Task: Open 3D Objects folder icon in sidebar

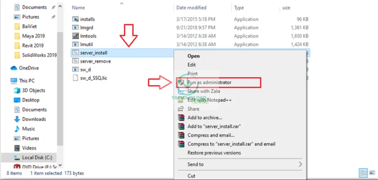Action: tap(17, 91)
